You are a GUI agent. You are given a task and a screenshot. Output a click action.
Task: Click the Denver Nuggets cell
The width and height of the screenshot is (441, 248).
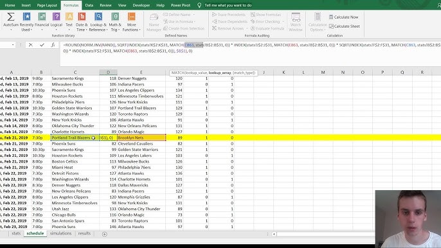click(x=141, y=78)
